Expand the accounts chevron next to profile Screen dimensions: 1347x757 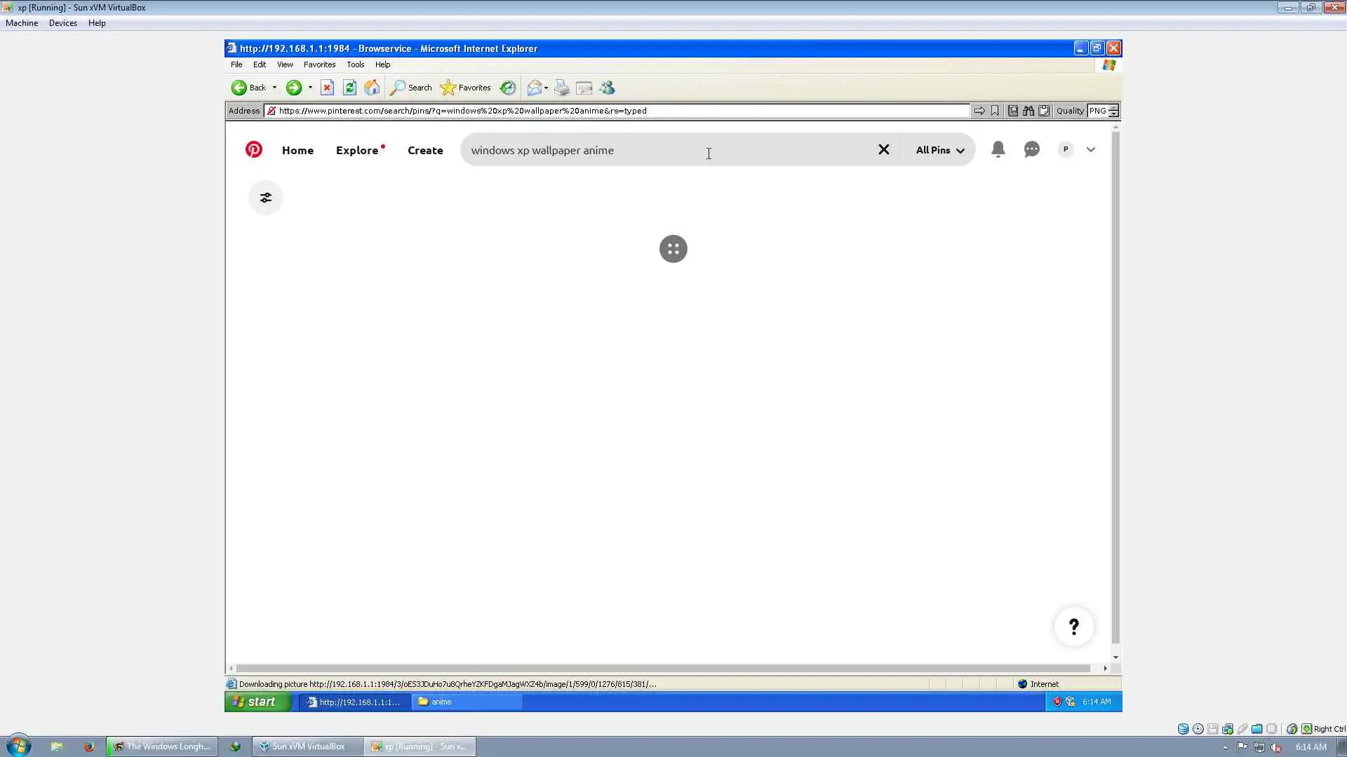1090,149
